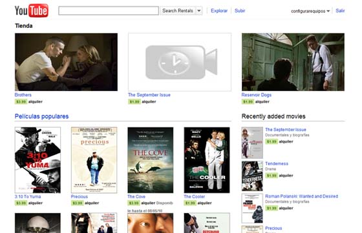This screenshot has height=233, width=362.
Task: Open the Brothers featured thumbnail
Action: (x=66, y=62)
